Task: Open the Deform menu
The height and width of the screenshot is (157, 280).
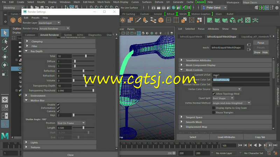Action: pyautogui.click(x=159, y=2)
